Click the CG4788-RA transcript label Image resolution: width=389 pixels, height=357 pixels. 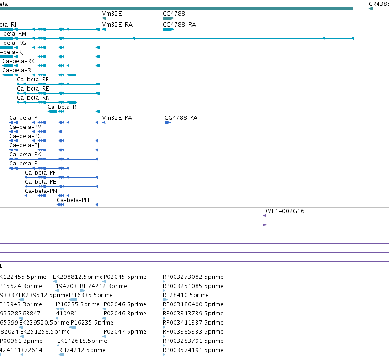(x=179, y=25)
